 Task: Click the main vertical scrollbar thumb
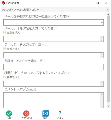click(108, 59)
